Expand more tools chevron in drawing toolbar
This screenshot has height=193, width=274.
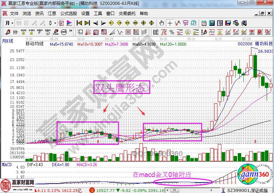[x=71, y=31]
